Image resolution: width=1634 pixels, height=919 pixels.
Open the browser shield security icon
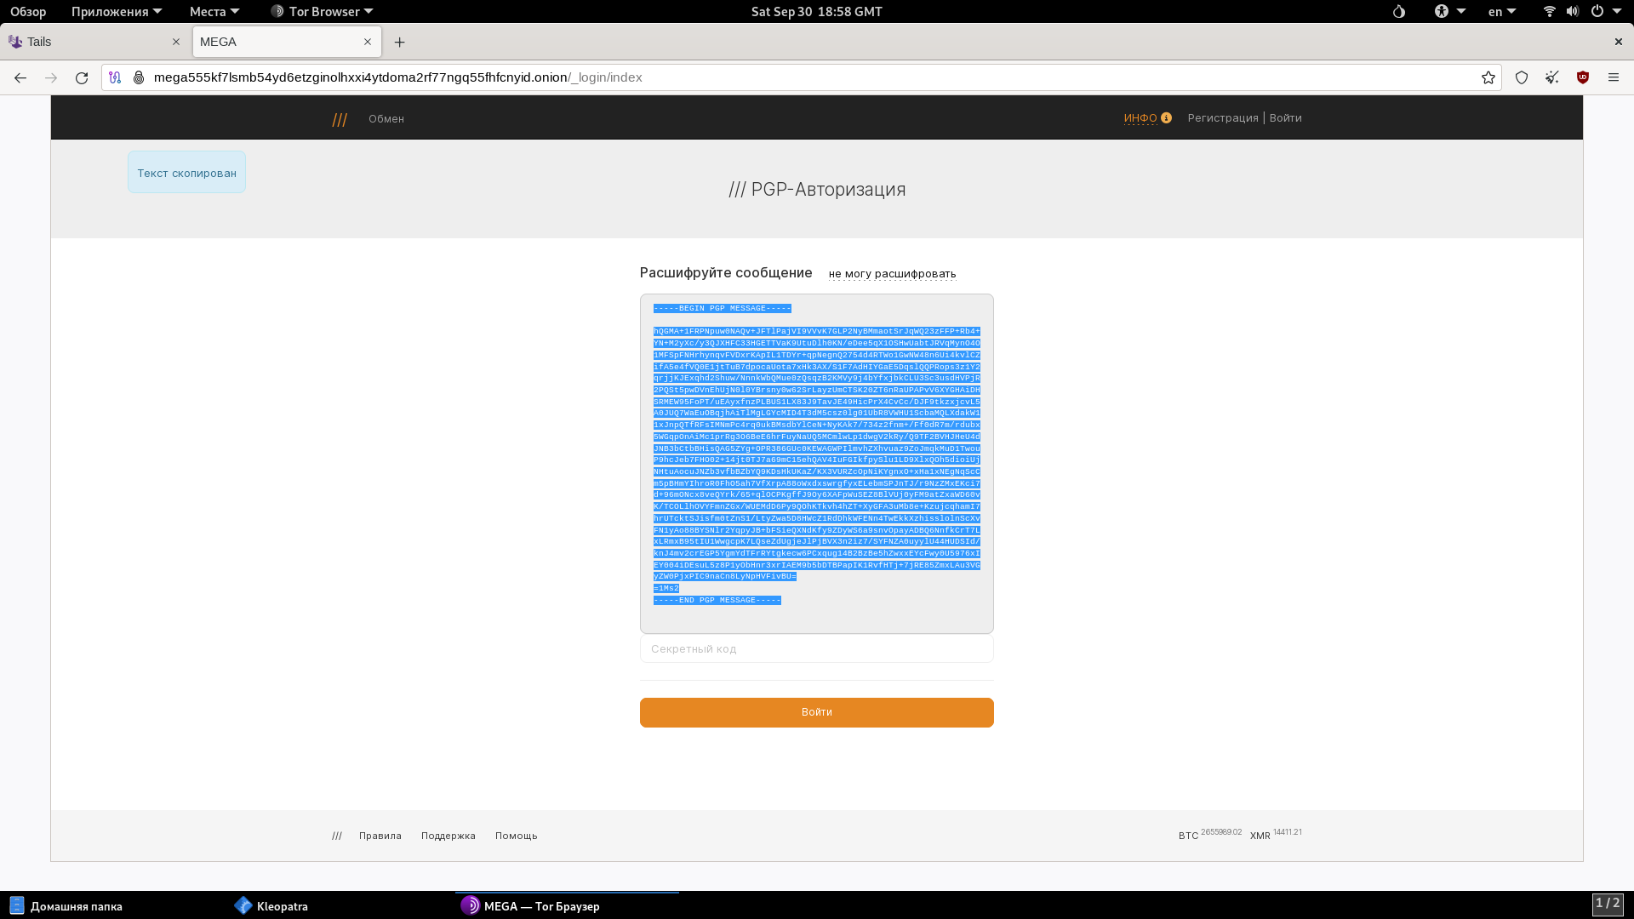point(1522,77)
